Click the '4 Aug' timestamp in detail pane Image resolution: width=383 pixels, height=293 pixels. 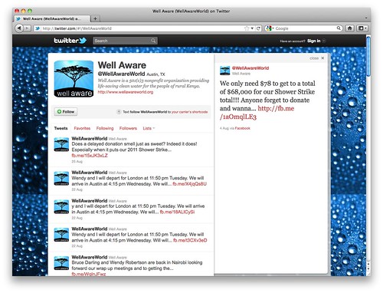click(x=224, y=128)
